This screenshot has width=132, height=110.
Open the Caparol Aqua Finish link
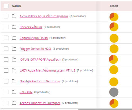(x=34, y=38)
